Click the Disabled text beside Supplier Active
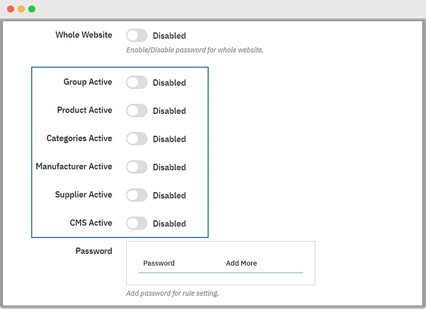 169,195
